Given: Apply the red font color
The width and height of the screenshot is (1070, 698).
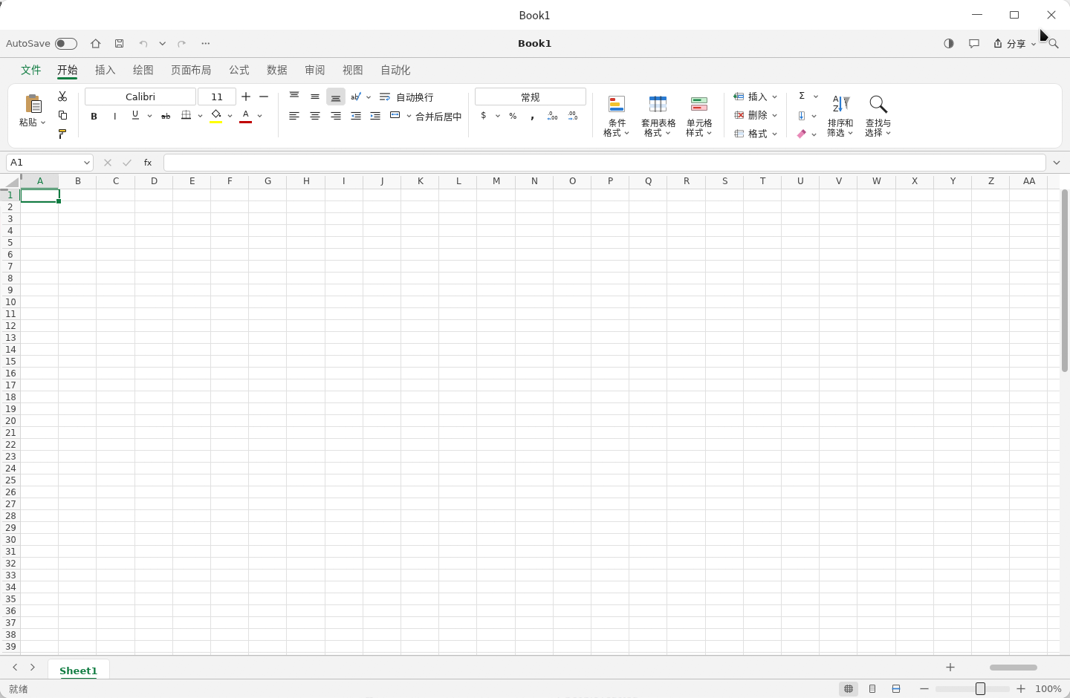Looking at the screenshot, I should tap(246, 116).
